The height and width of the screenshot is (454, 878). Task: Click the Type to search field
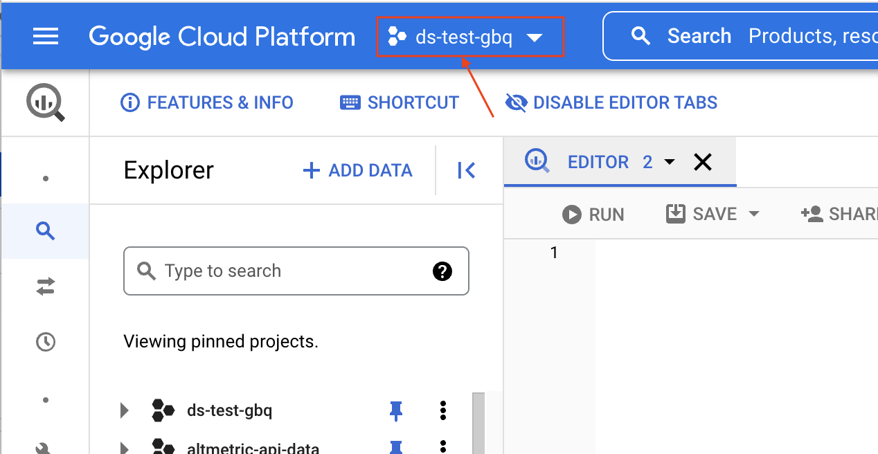[296, 271]
